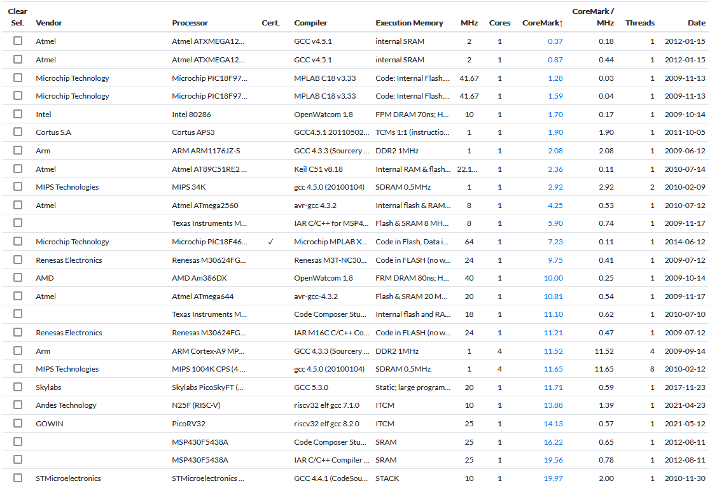Check the Andes Technology N25F checkbox
Screen dimensions: 710x488
click(18, 405)
